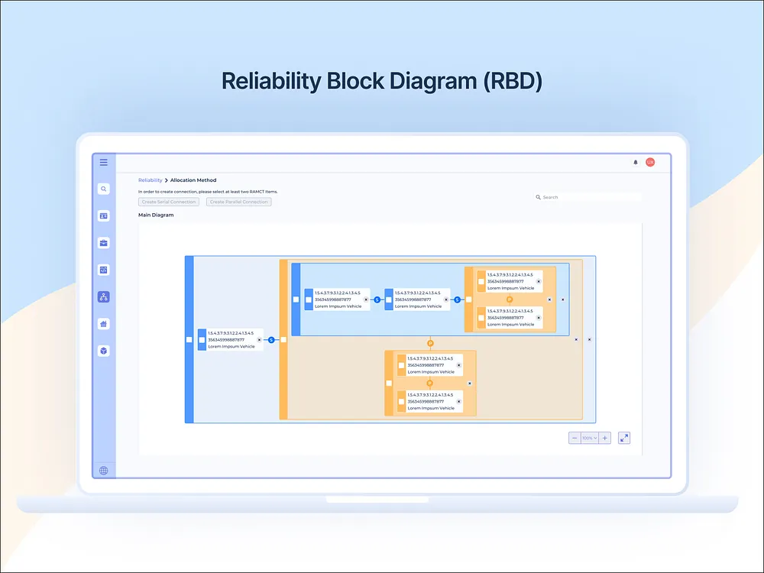The width and height of the screenshot is (764, 573).
Task: Select the 3D cube icon in the sidebar
Action: click(x=103, y=351)
